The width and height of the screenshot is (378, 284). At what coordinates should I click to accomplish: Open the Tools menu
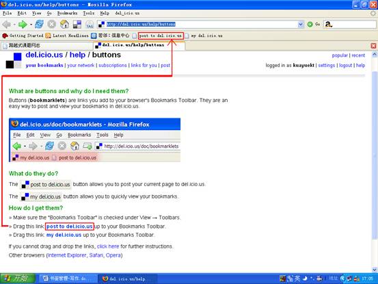point(88,13)
